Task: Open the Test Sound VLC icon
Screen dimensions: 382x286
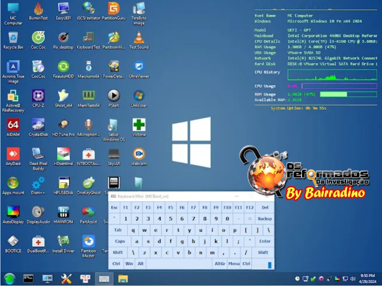Action: coord(139,40)
